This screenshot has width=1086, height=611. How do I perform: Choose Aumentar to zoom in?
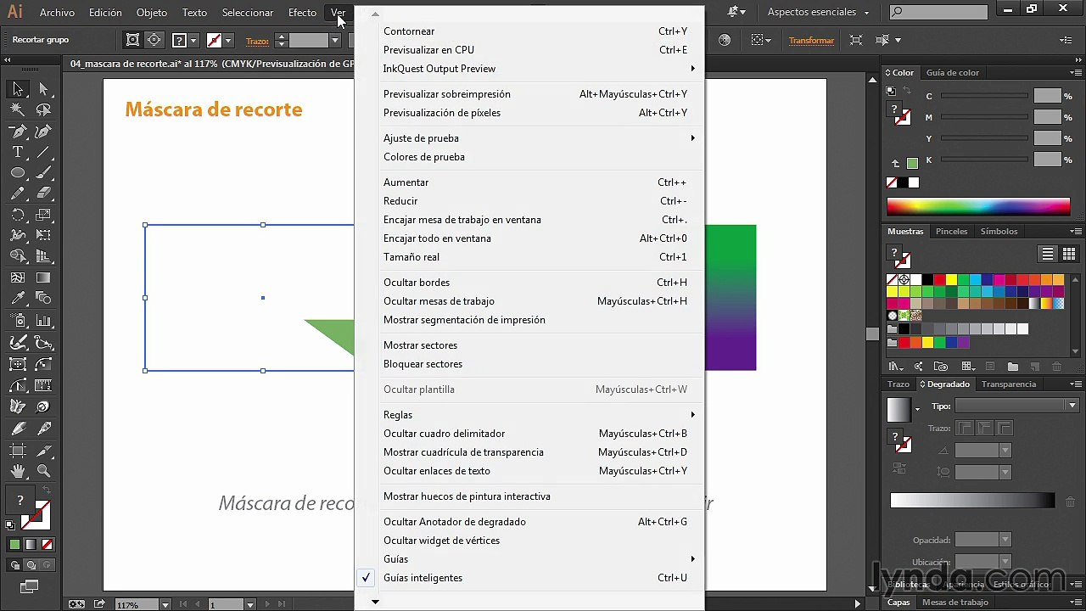[529, 182]
